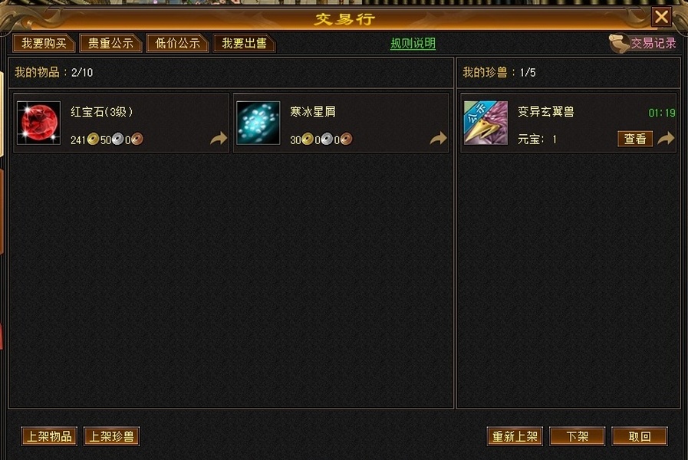Click the gold coin icon on 红宝石 price
The width and height of the screenshot is (688, 460).
click(x=93, y=140)
